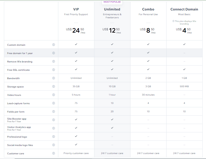206x159 pixels.
Task: Click the 500 MB storage value
Action: point(184,86)
